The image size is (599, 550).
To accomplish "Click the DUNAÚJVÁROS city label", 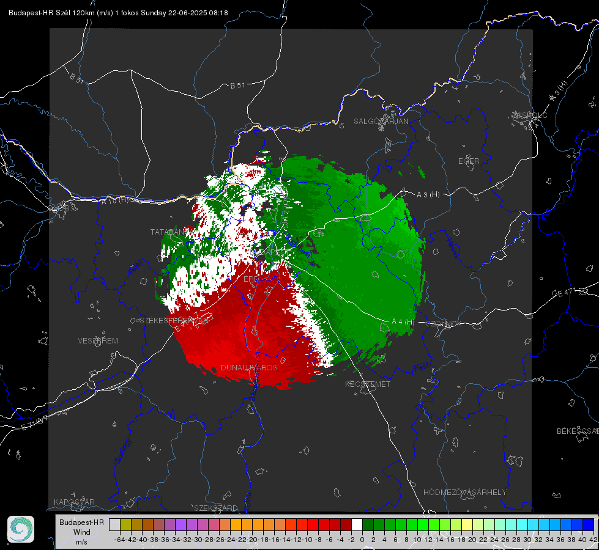I will (249, 367).
